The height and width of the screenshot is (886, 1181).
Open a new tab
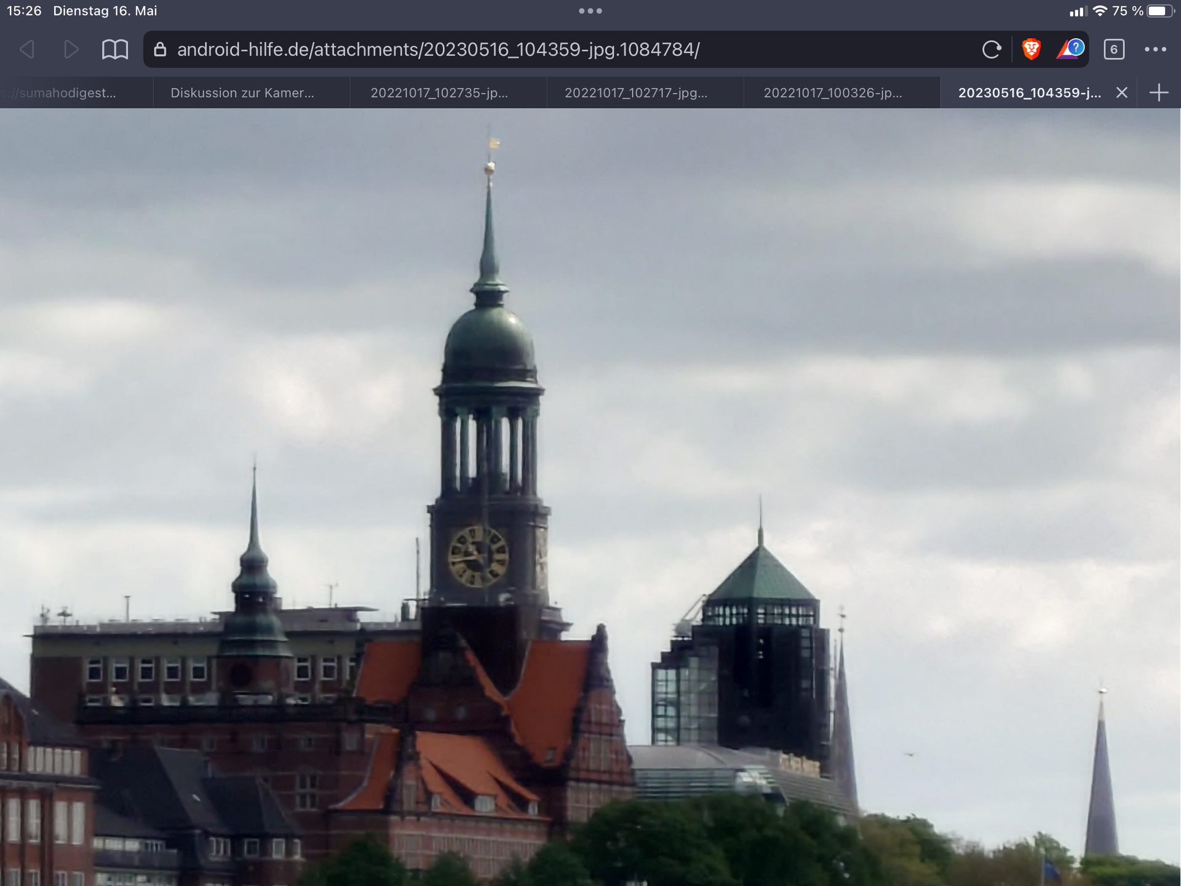pyautogui.click(x=1159, y=93)
